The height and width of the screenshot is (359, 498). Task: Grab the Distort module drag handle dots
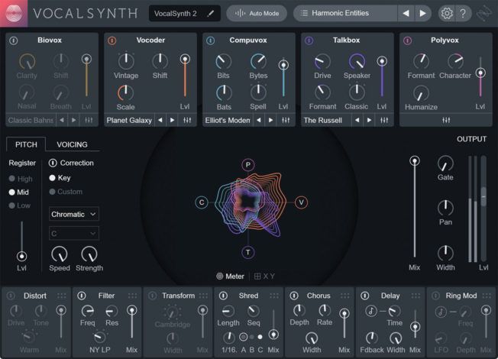click(62, 296)
